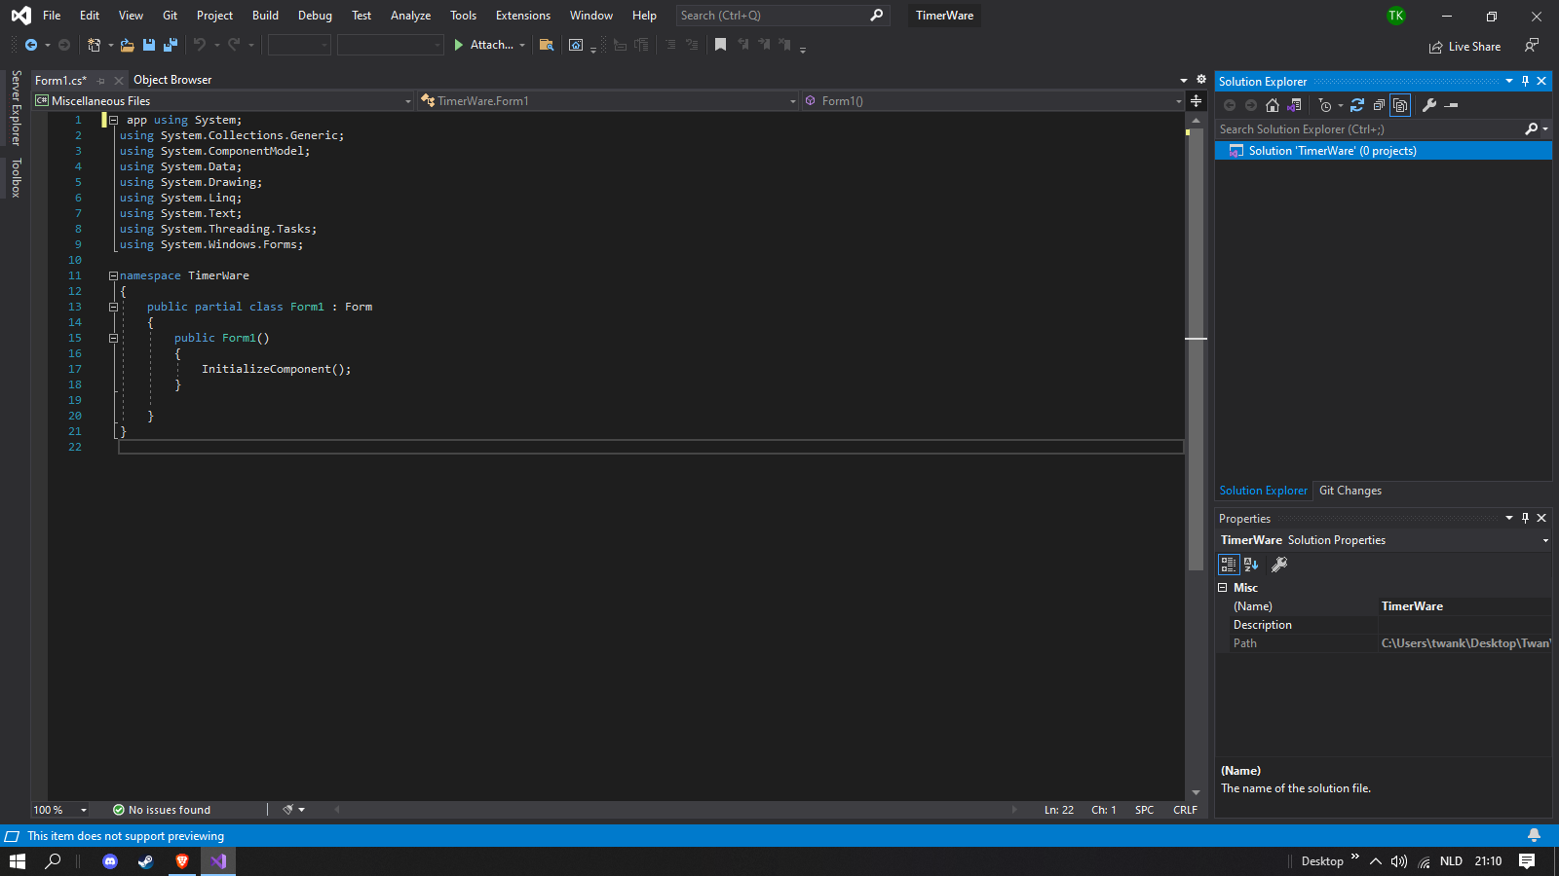Image resolution: width=1559 pixels, height=876 pixels.
Task: Click the Live Share button
Action: click(1464, 47)
